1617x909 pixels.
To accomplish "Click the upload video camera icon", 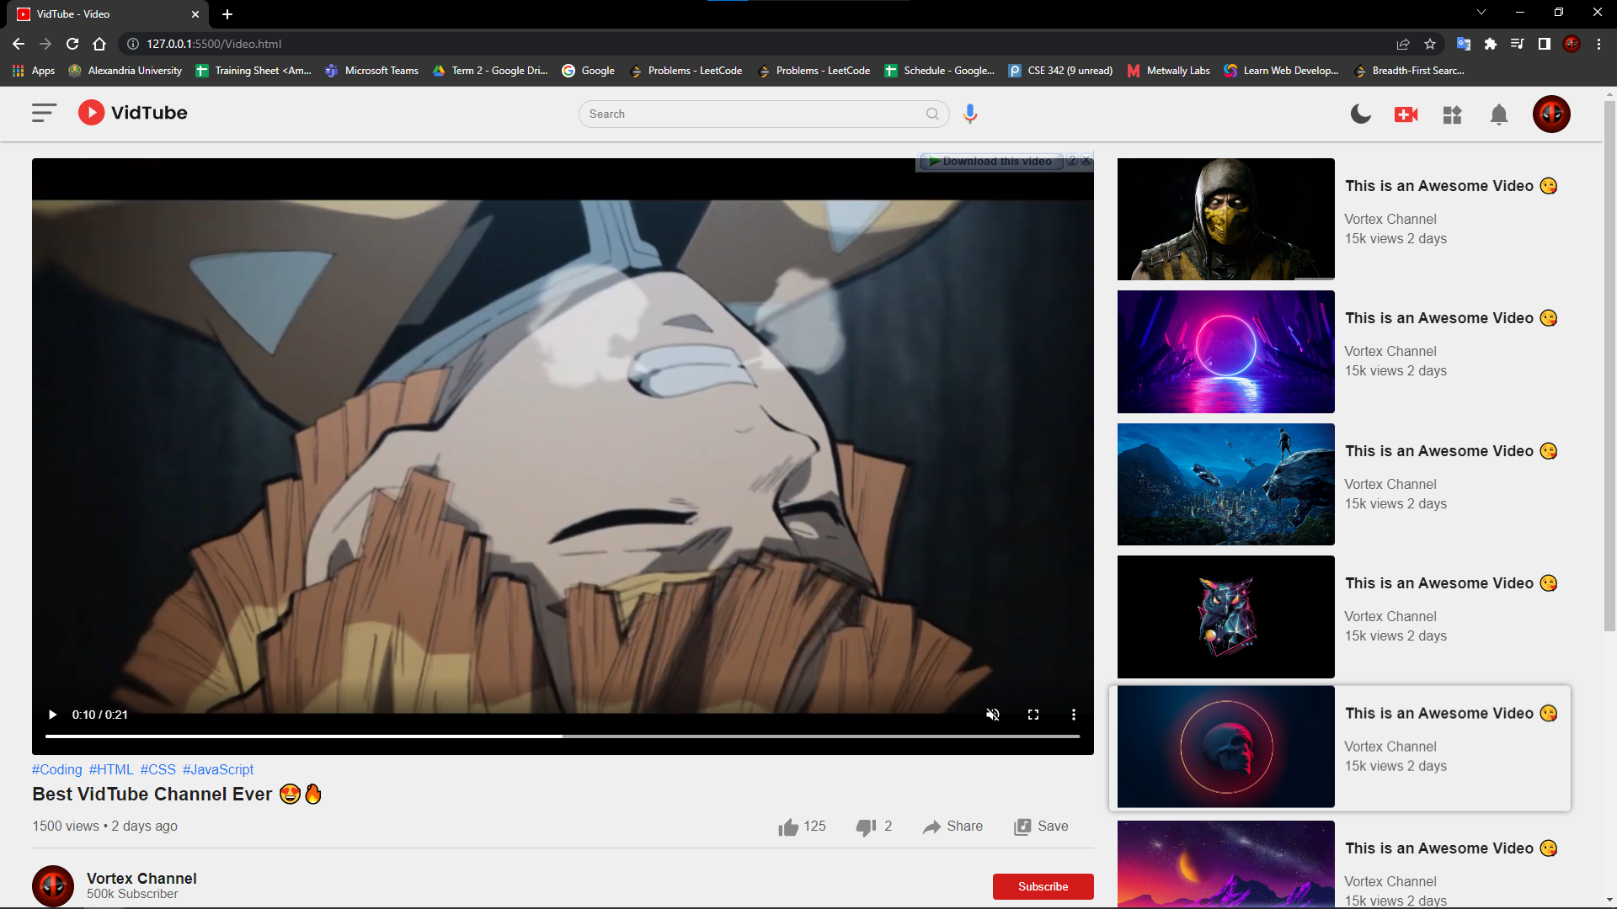I will 1406,114.
